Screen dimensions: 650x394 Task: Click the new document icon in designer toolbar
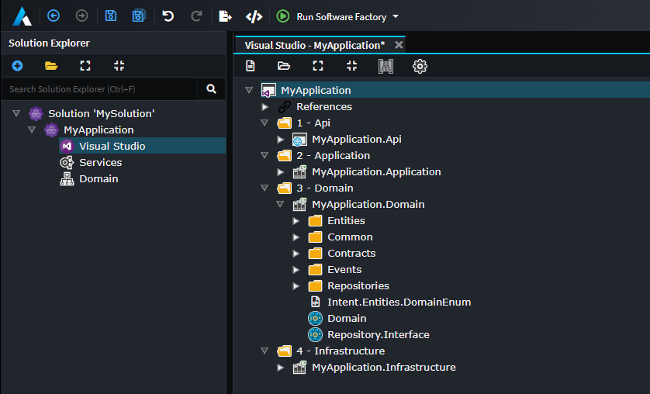[x=251, y=66]
